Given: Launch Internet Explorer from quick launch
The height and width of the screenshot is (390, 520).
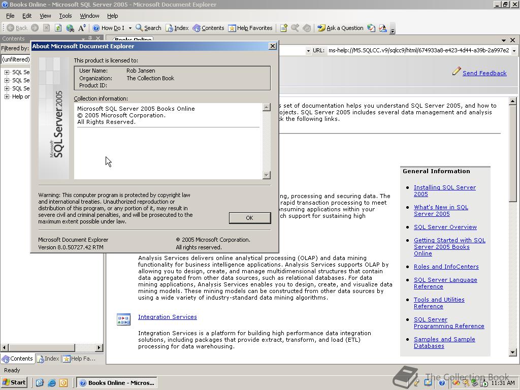Looking at the screenshot, I should click(x=51, y=383).
